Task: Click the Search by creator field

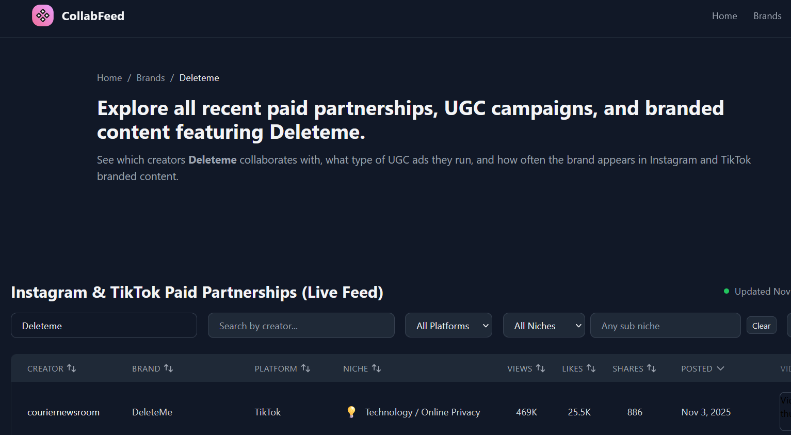Action: [x=301, y=325]
